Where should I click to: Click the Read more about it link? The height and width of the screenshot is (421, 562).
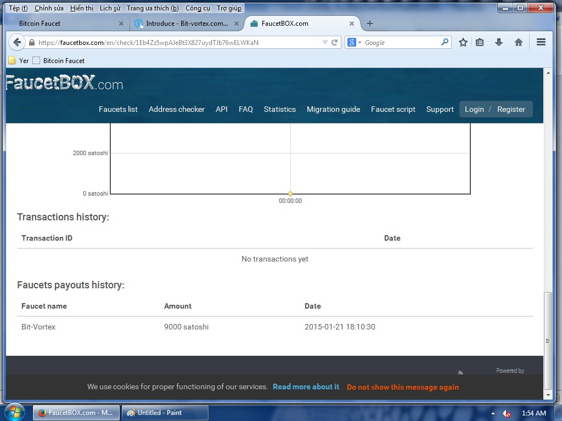306,386
